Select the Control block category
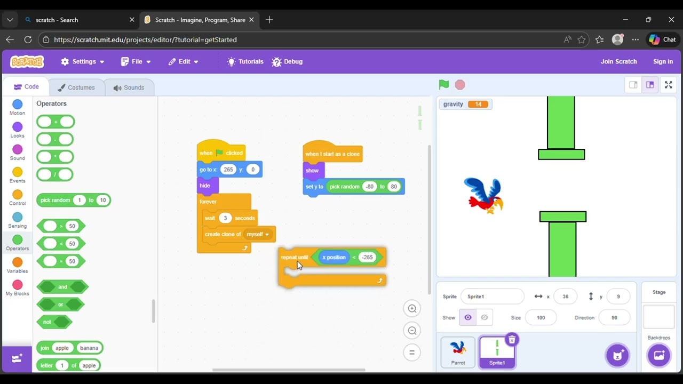683x384 pixels. click(18, 198)
